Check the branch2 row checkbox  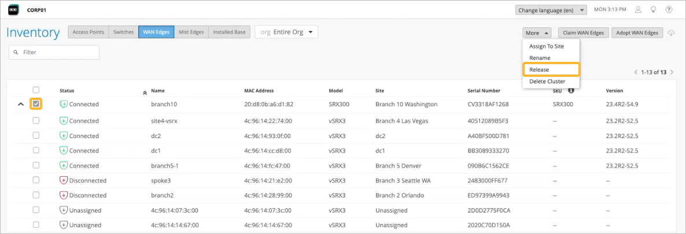pyautogui.click(x=36, y=195)
